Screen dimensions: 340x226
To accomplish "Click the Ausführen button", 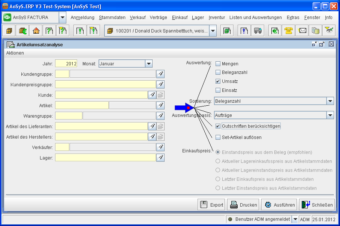I will click(x=279, y=205).
